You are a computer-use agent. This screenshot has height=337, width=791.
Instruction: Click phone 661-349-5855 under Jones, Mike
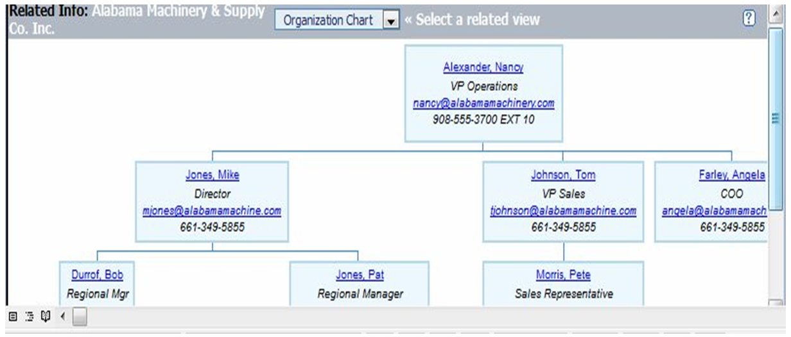pos(212,227)
